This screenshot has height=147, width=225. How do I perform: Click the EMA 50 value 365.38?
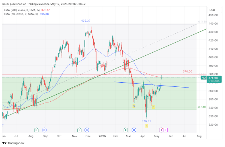click(x=44, y=14)
